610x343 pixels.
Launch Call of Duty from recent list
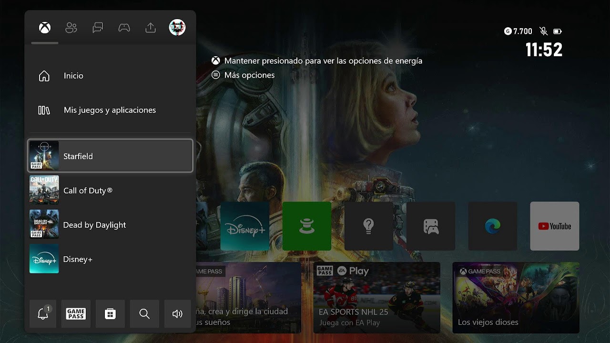(x=110, y=190)
